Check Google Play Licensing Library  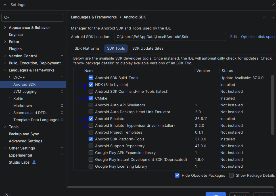coord(91,166)
